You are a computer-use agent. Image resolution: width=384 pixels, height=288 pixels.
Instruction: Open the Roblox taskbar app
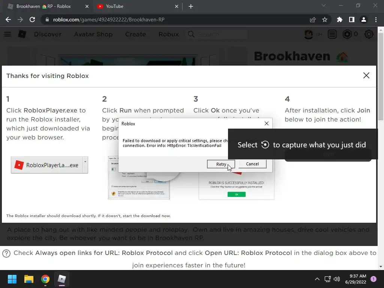coord(62,279)
